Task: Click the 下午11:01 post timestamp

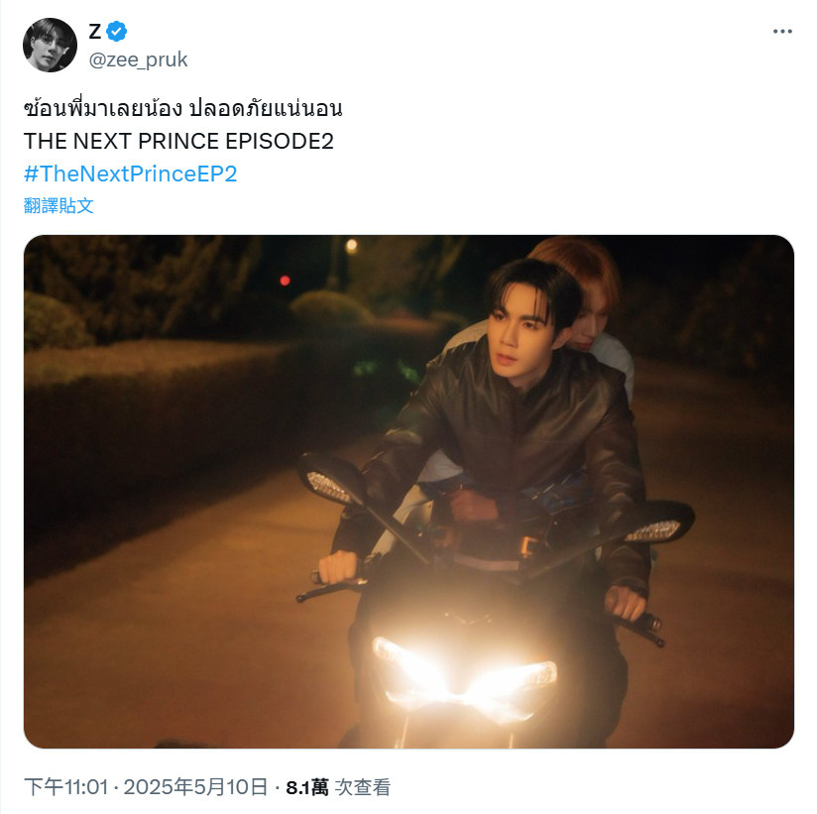Action: click(66, 787)
